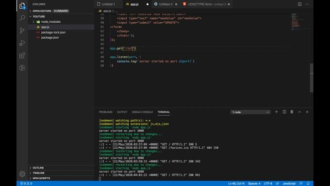Open the Run and Debug view

point(22,43)
